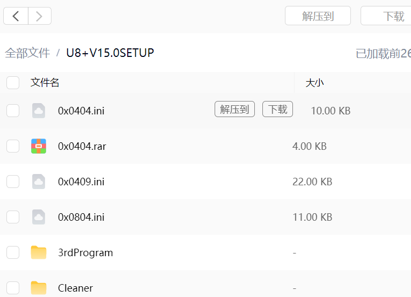
Task: Open the 0x0804.ini file name
Action: pos(81,217)
